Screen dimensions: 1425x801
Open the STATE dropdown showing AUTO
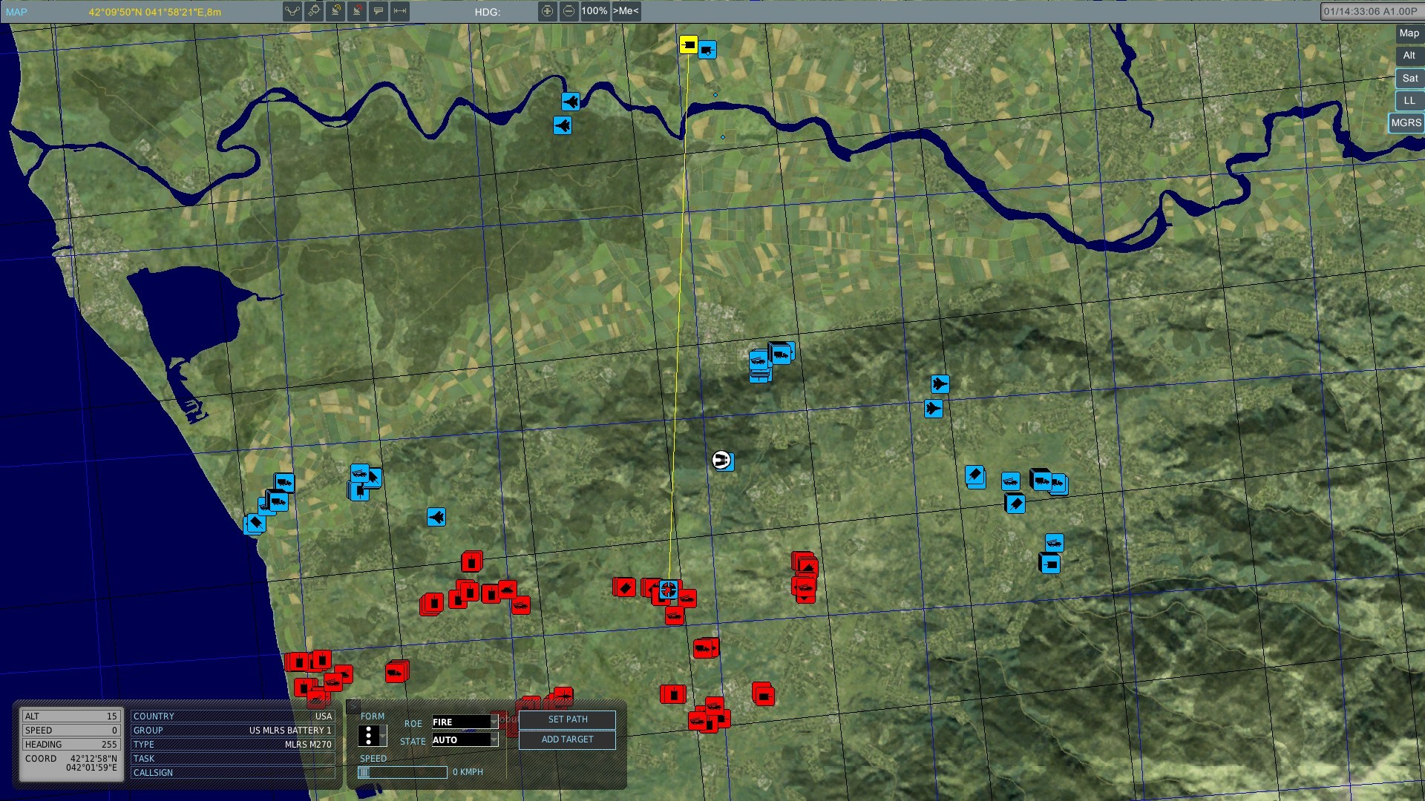click(x=464, y=740)
